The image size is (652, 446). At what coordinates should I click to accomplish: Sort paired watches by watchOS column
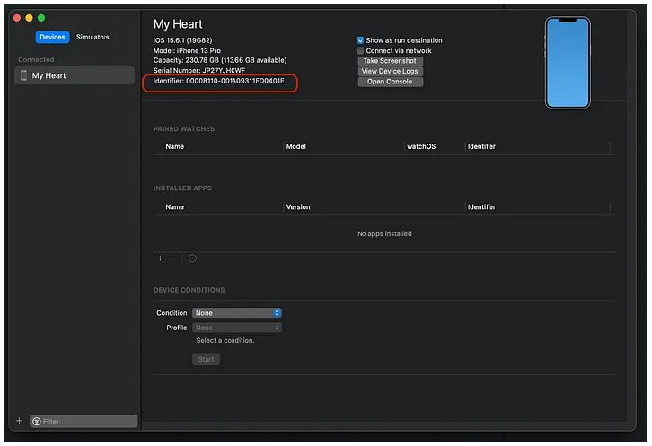421,146
